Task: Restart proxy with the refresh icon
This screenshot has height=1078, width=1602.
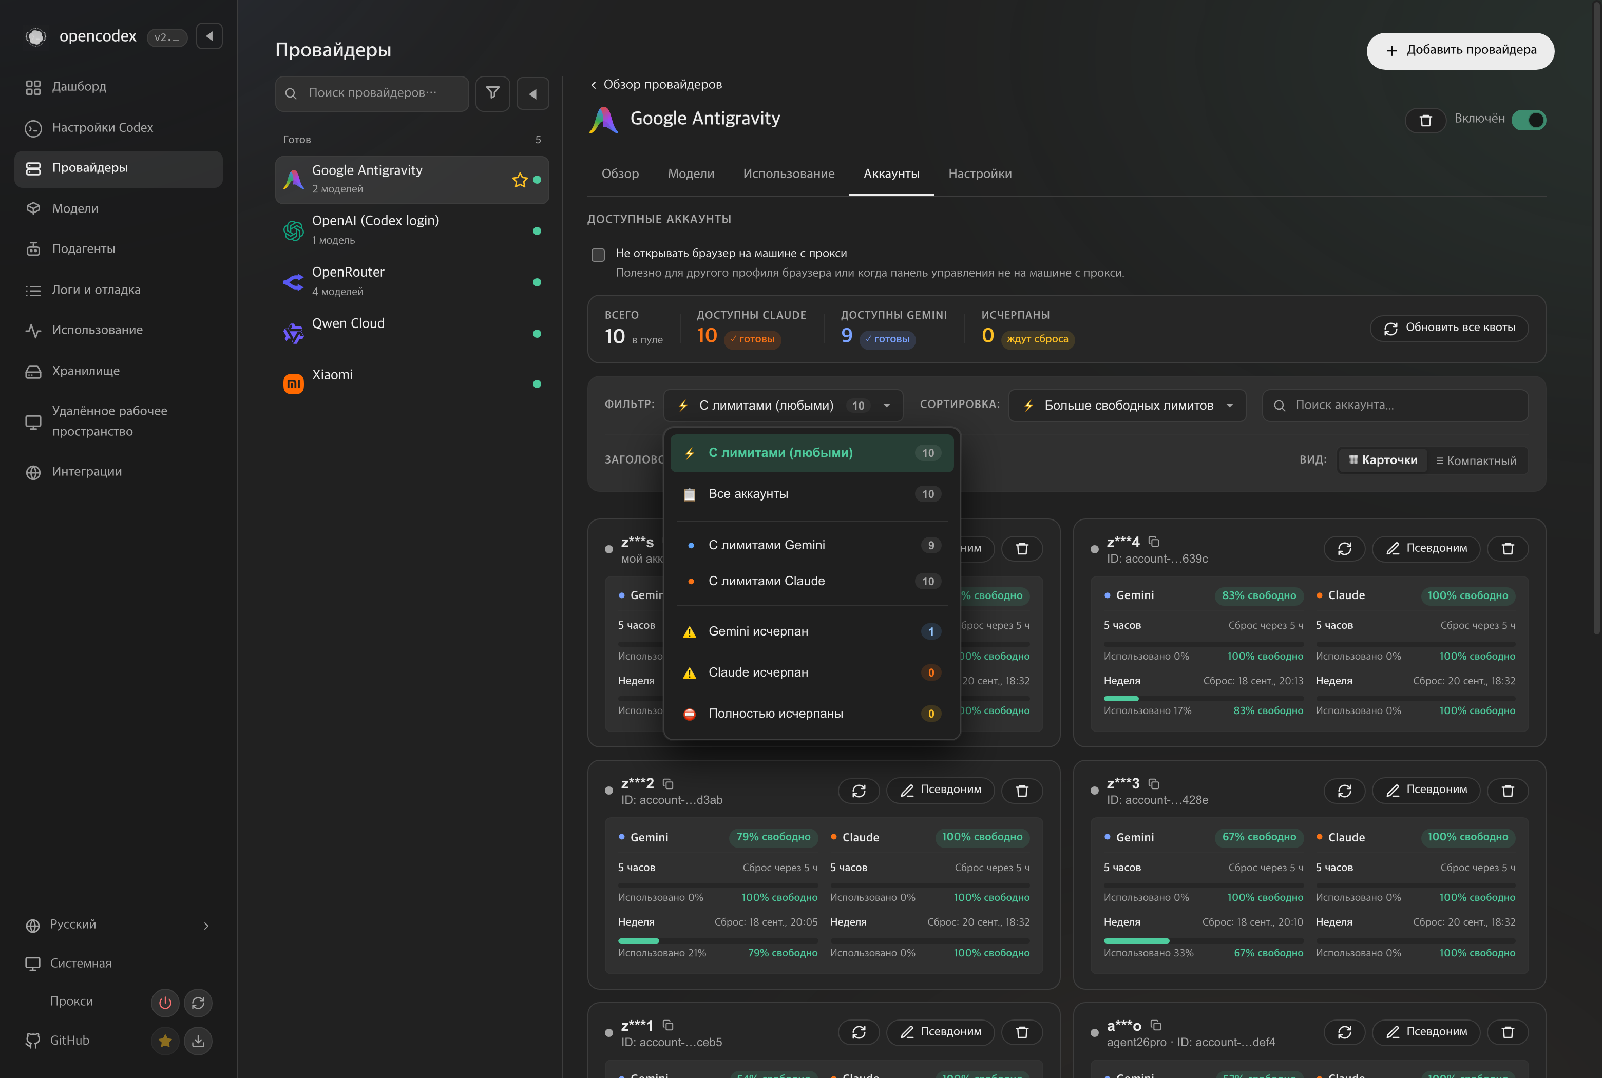Action: [x=198, y=1003]
